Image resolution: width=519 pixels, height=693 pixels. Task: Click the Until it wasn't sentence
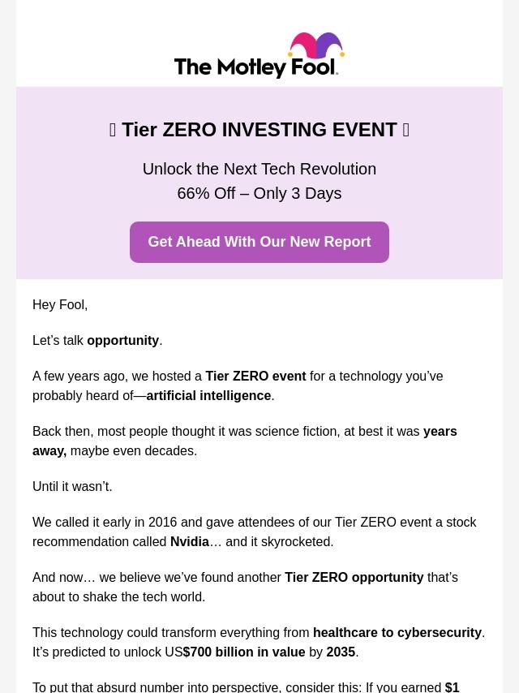pos(72,487)
